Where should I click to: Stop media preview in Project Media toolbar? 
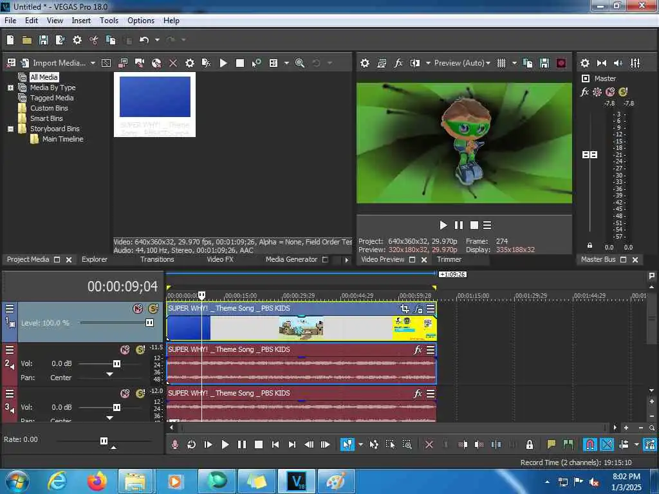[x=240, y=63]
